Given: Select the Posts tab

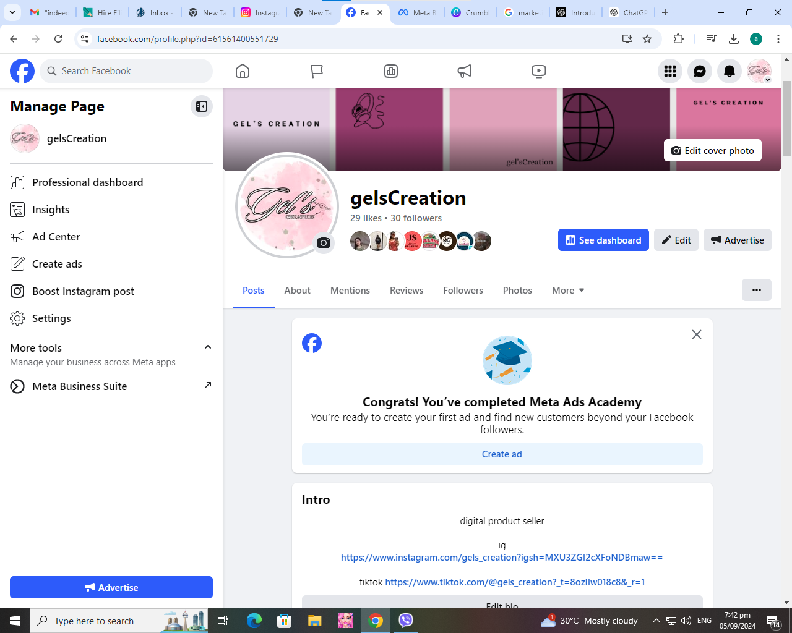Looking at the screenshot, I should pos(254,291).
